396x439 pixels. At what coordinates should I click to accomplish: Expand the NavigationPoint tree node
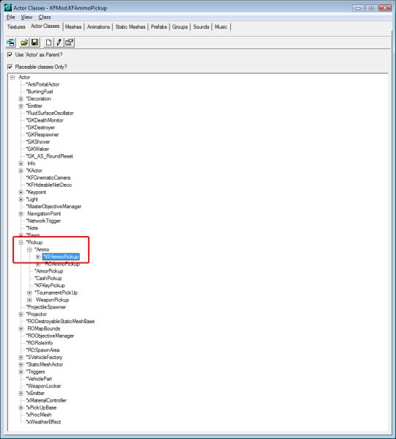click(21, 214)
